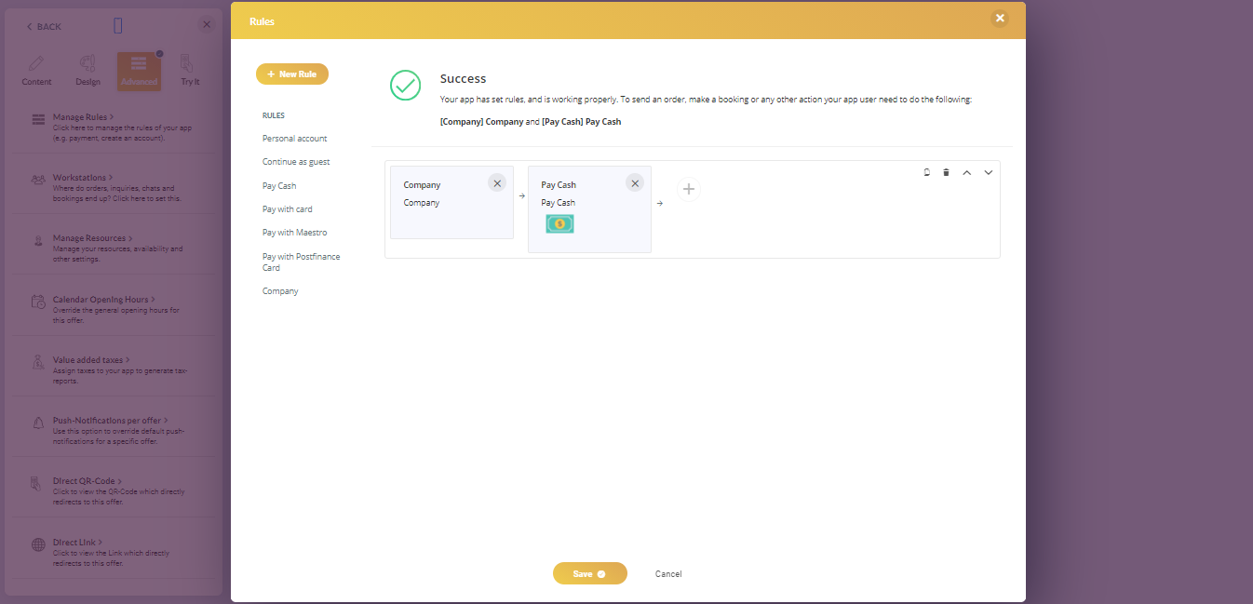Delete the rule chain with trash icon
The height and width of the screenshot is (604, 1253).
(947, 172)
